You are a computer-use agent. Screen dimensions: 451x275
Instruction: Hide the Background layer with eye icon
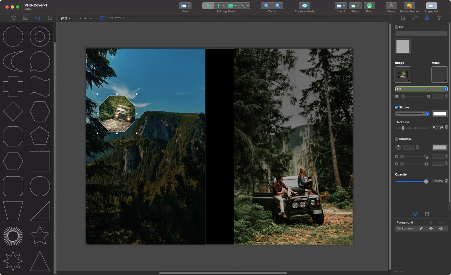pyautogui.click(x=431, y=228)
